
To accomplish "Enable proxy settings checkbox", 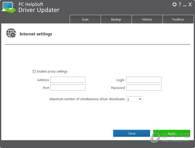I will [x=34, y=71].
